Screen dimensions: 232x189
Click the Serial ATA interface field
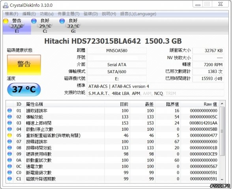coord(117,65)
